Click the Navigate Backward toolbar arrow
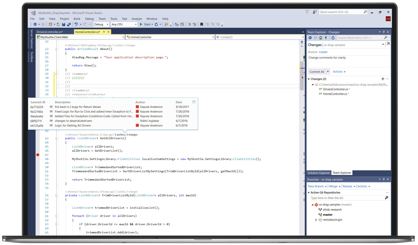Screen dimensions: 418x245 pyautogui.click(x=36, y=24)
